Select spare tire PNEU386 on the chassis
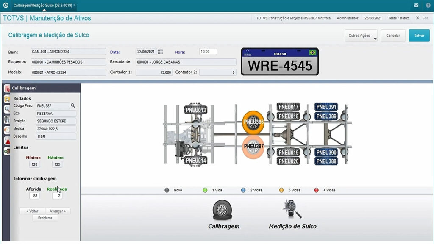The image size is (434, 244). (253, 122)
